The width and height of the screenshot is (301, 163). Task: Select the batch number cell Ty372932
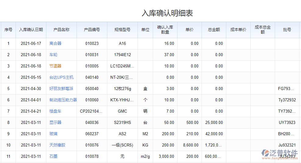coord(287,100)
